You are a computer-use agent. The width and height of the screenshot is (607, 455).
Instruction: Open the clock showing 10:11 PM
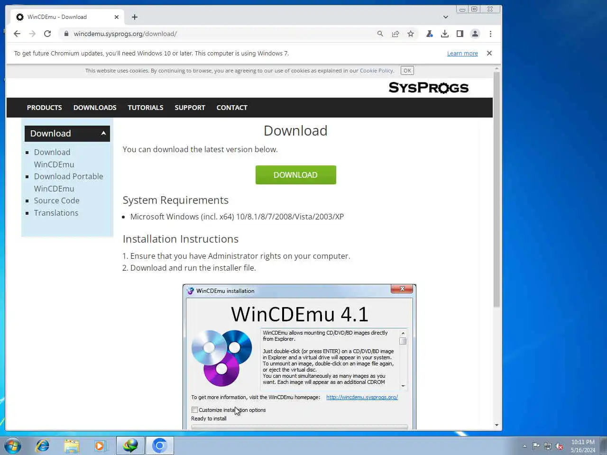583,446
